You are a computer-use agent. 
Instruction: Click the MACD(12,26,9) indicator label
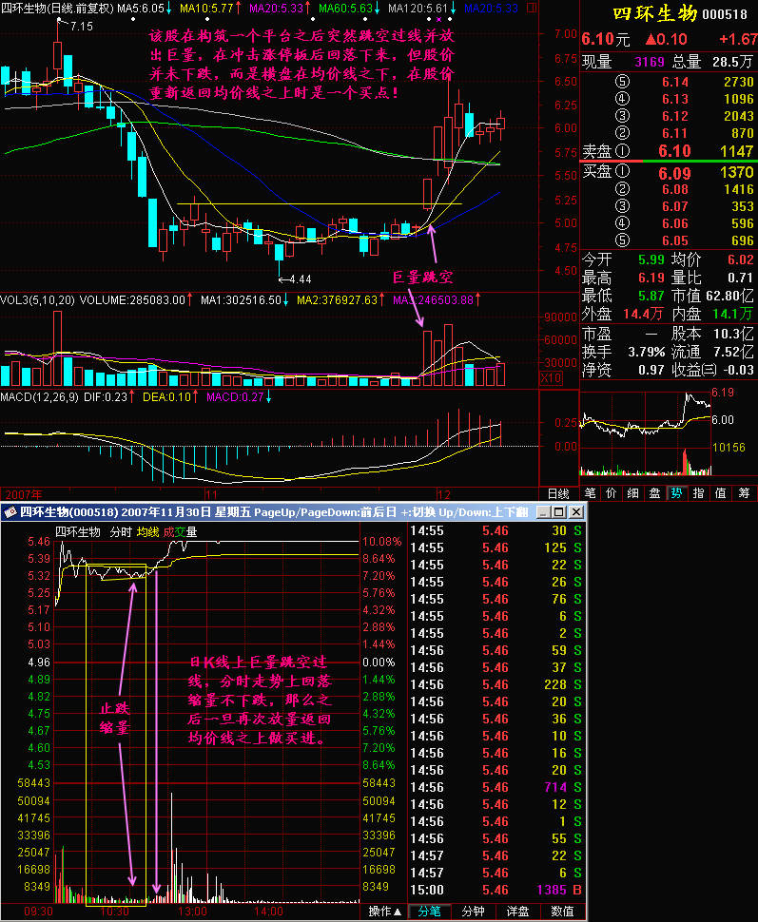point(38,396)
